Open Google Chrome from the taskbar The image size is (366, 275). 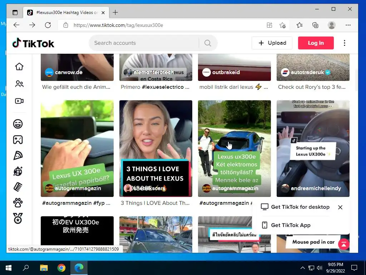[x=61, y=268]
